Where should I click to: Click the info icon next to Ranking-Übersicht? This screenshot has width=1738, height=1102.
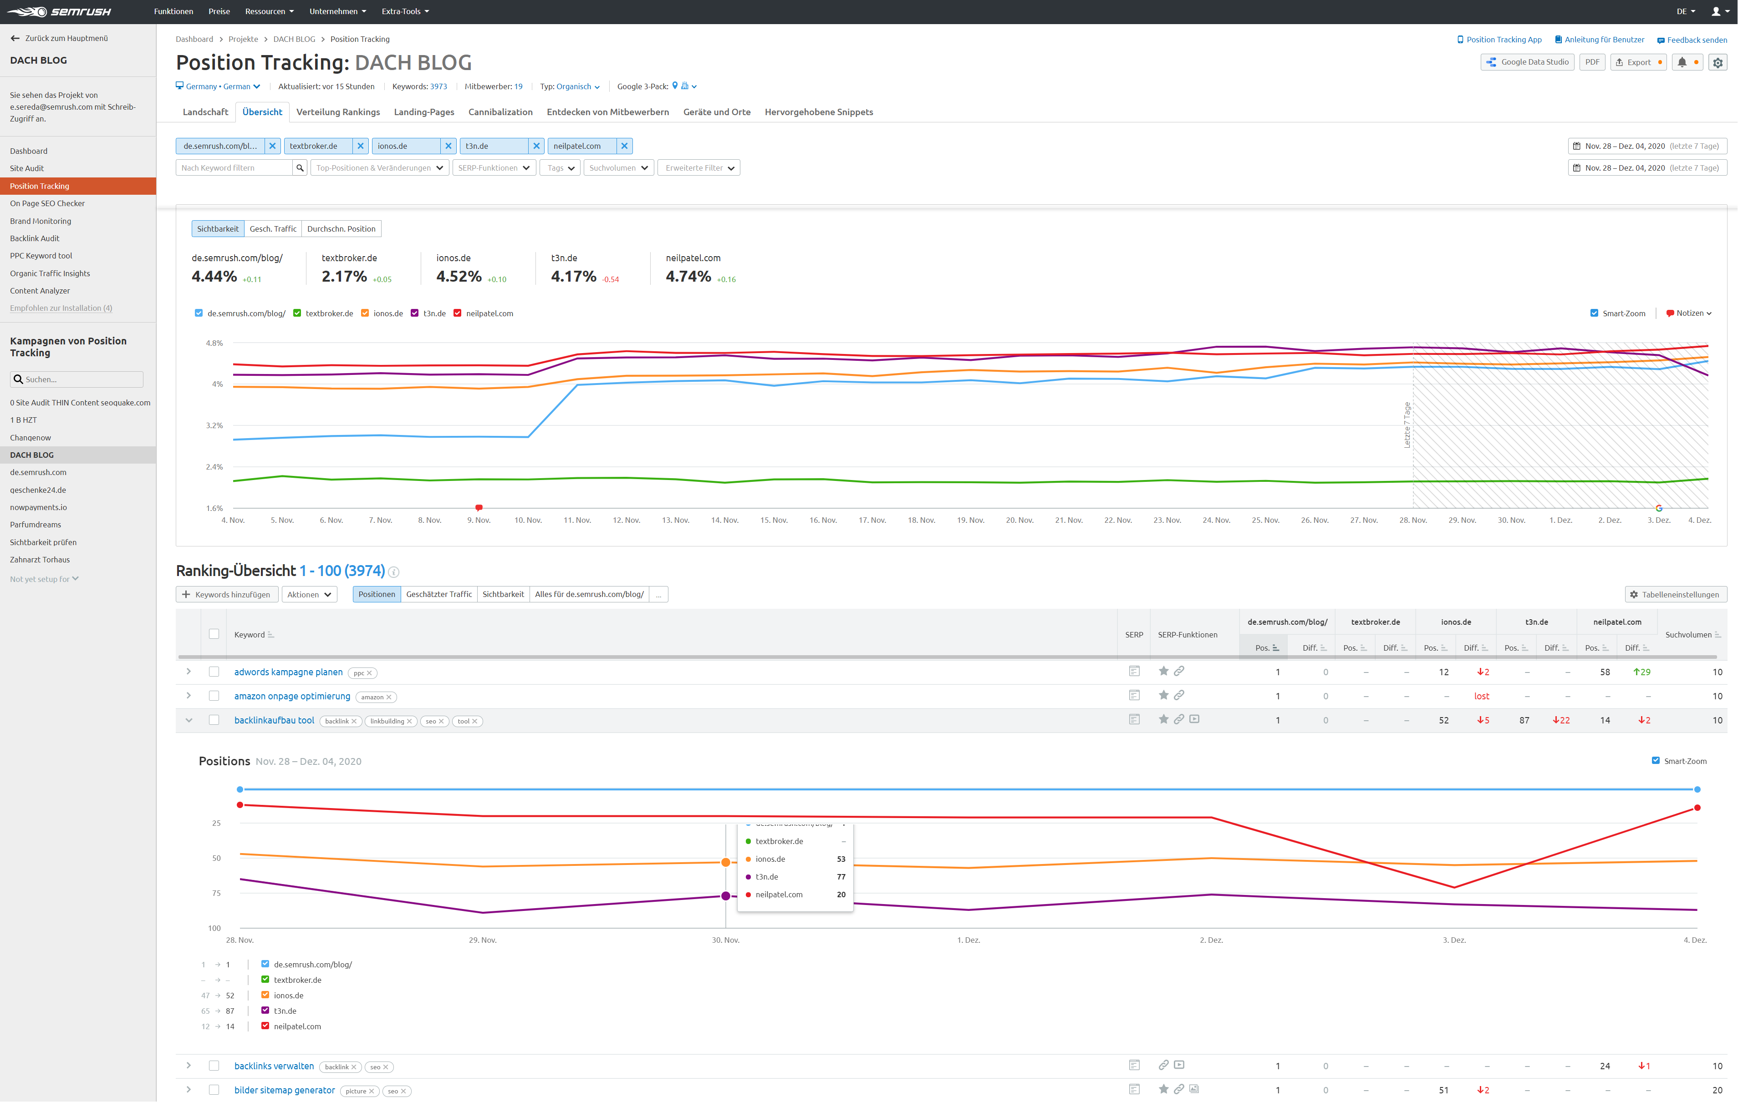point(394,572)
